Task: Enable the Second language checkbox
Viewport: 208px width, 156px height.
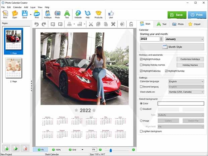Action: coord(141,87)
